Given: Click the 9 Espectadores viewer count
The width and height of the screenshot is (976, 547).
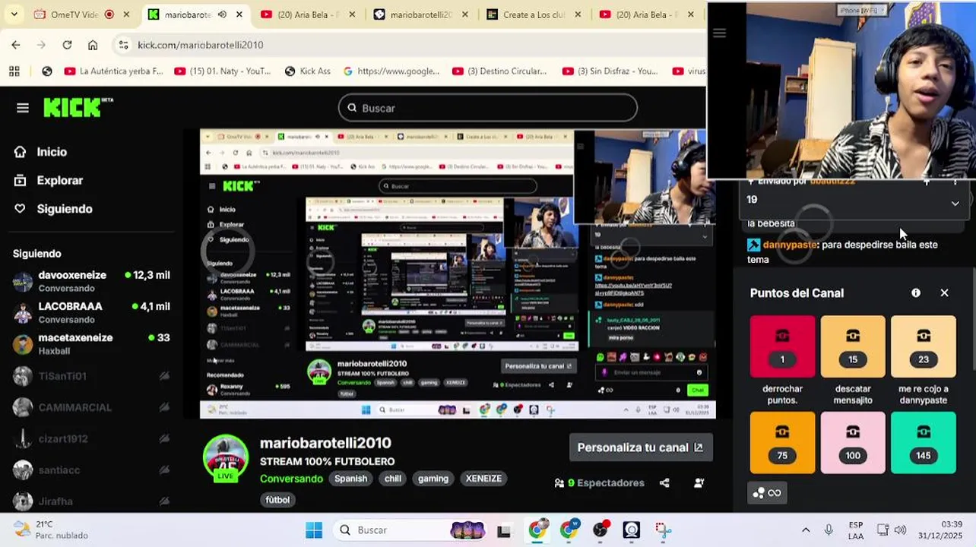Looking at the screenshot, I should 600,482.
